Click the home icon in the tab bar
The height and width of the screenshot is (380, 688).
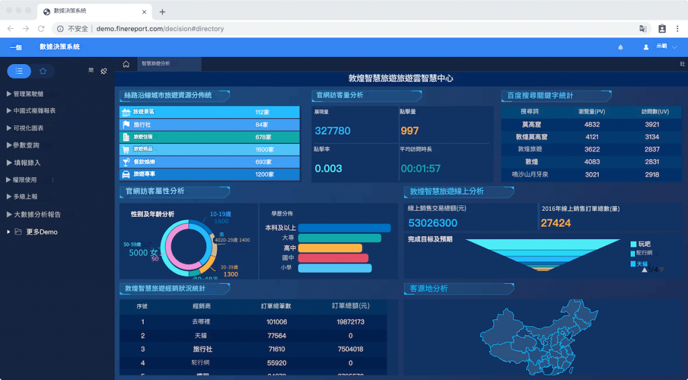[126, 64]
